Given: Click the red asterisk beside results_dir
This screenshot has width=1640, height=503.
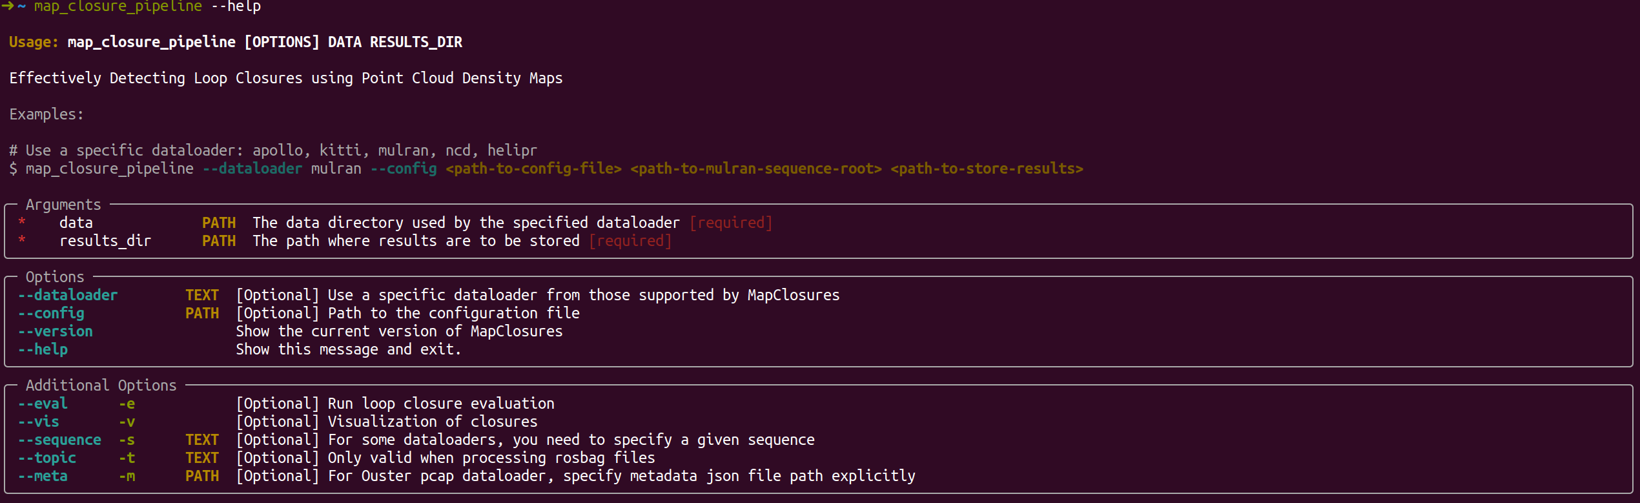Looking at the screenshot, I should (x=22, y=240).
